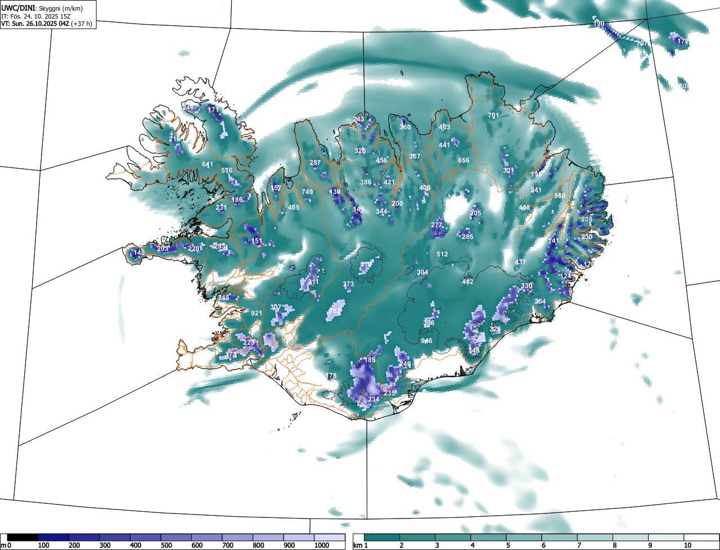Click the '1000' label on the metre scale
This screenshot has width=720, height=550.
(x=321, y=546)
